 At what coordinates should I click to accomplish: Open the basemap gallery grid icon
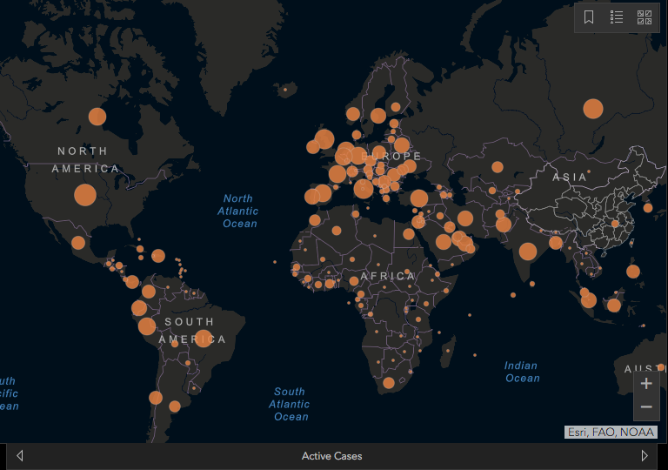[645, 17]
